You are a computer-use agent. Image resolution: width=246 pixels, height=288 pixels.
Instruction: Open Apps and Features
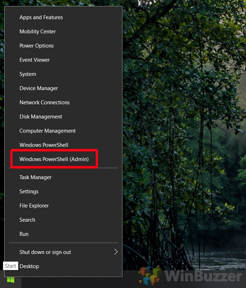[64, 17]
